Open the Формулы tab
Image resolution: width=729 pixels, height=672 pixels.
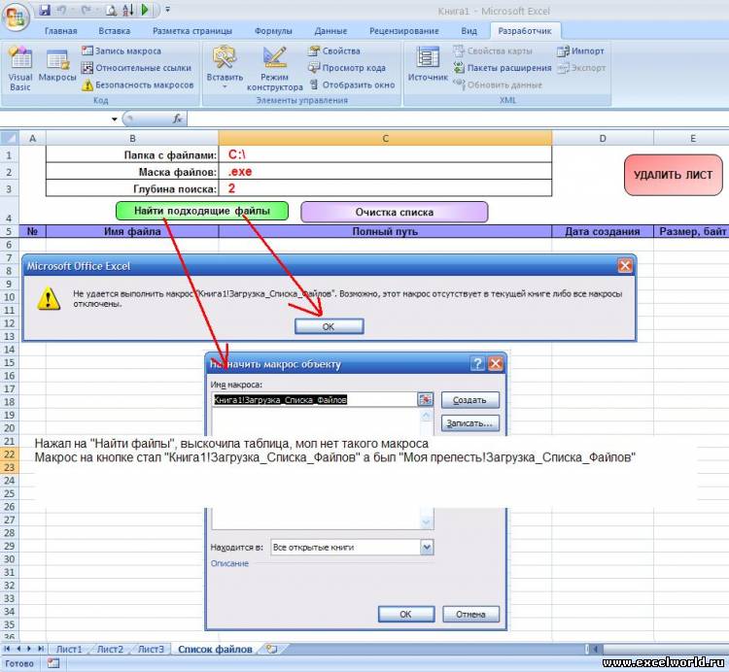pyautogui.click(x=273, y=31)
